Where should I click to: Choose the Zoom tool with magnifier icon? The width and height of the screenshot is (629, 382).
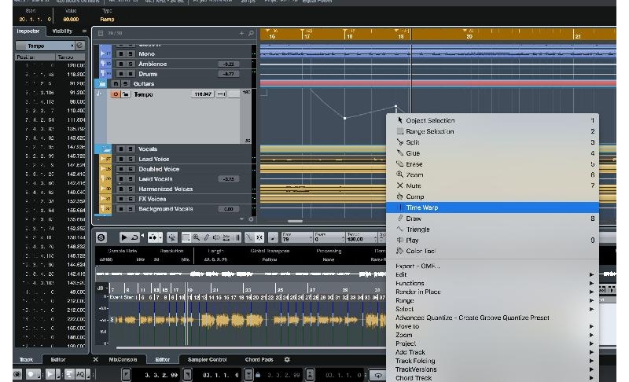[x=492, y=174]
